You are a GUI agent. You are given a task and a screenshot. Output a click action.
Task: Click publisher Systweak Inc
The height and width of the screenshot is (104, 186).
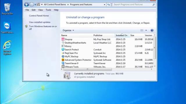[x=99, y=53]
